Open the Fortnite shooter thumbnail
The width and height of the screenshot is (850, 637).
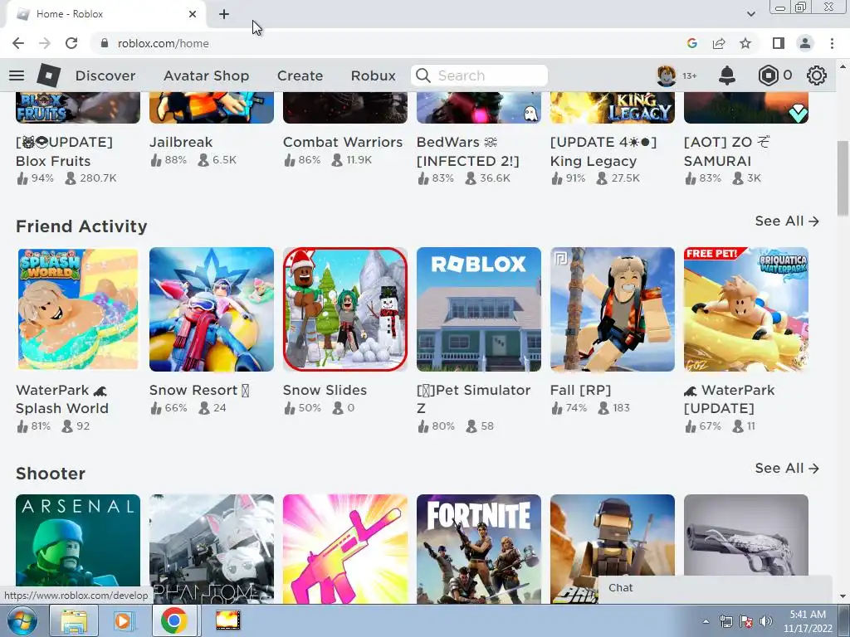coord(479,548)
